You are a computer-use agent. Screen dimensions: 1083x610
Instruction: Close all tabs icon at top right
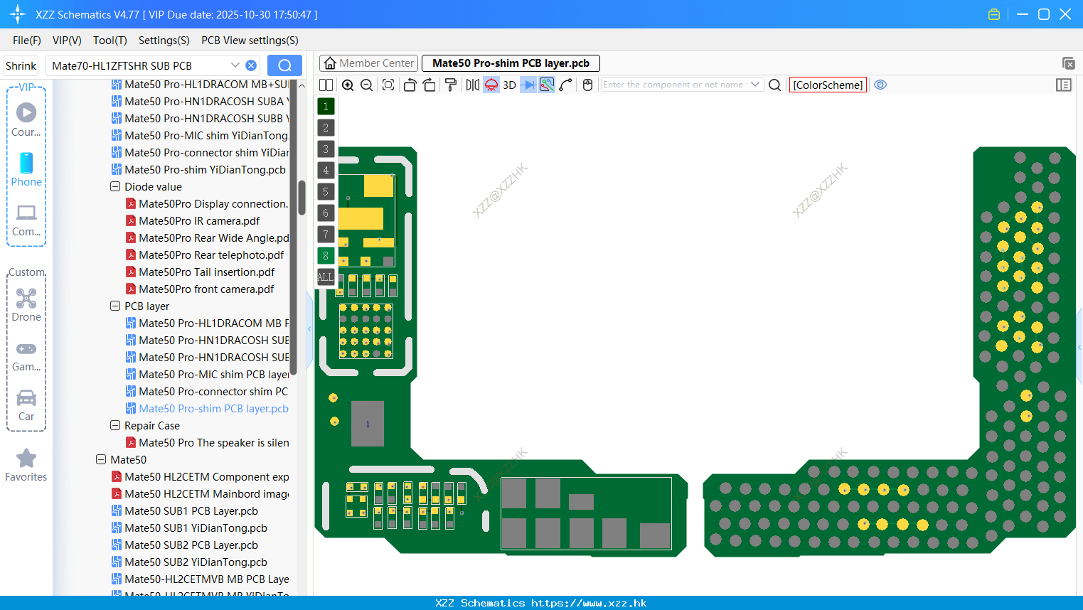(x=1068, y=63)
